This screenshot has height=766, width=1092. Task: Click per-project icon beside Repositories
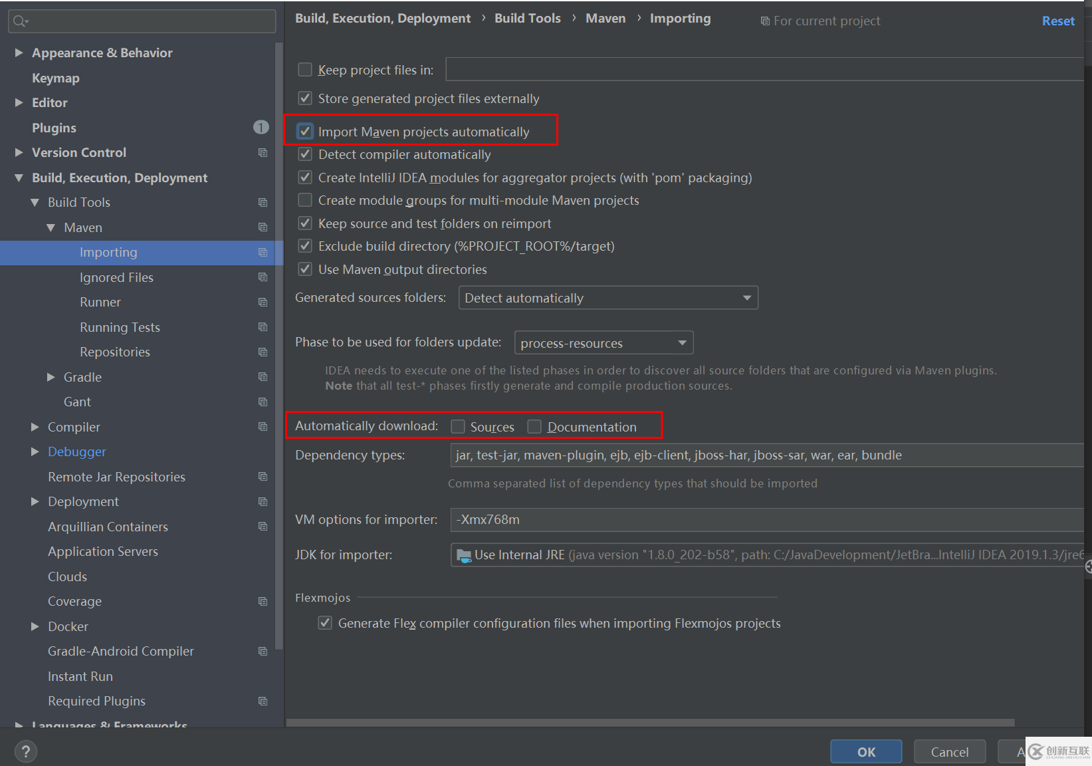(263, 352)
